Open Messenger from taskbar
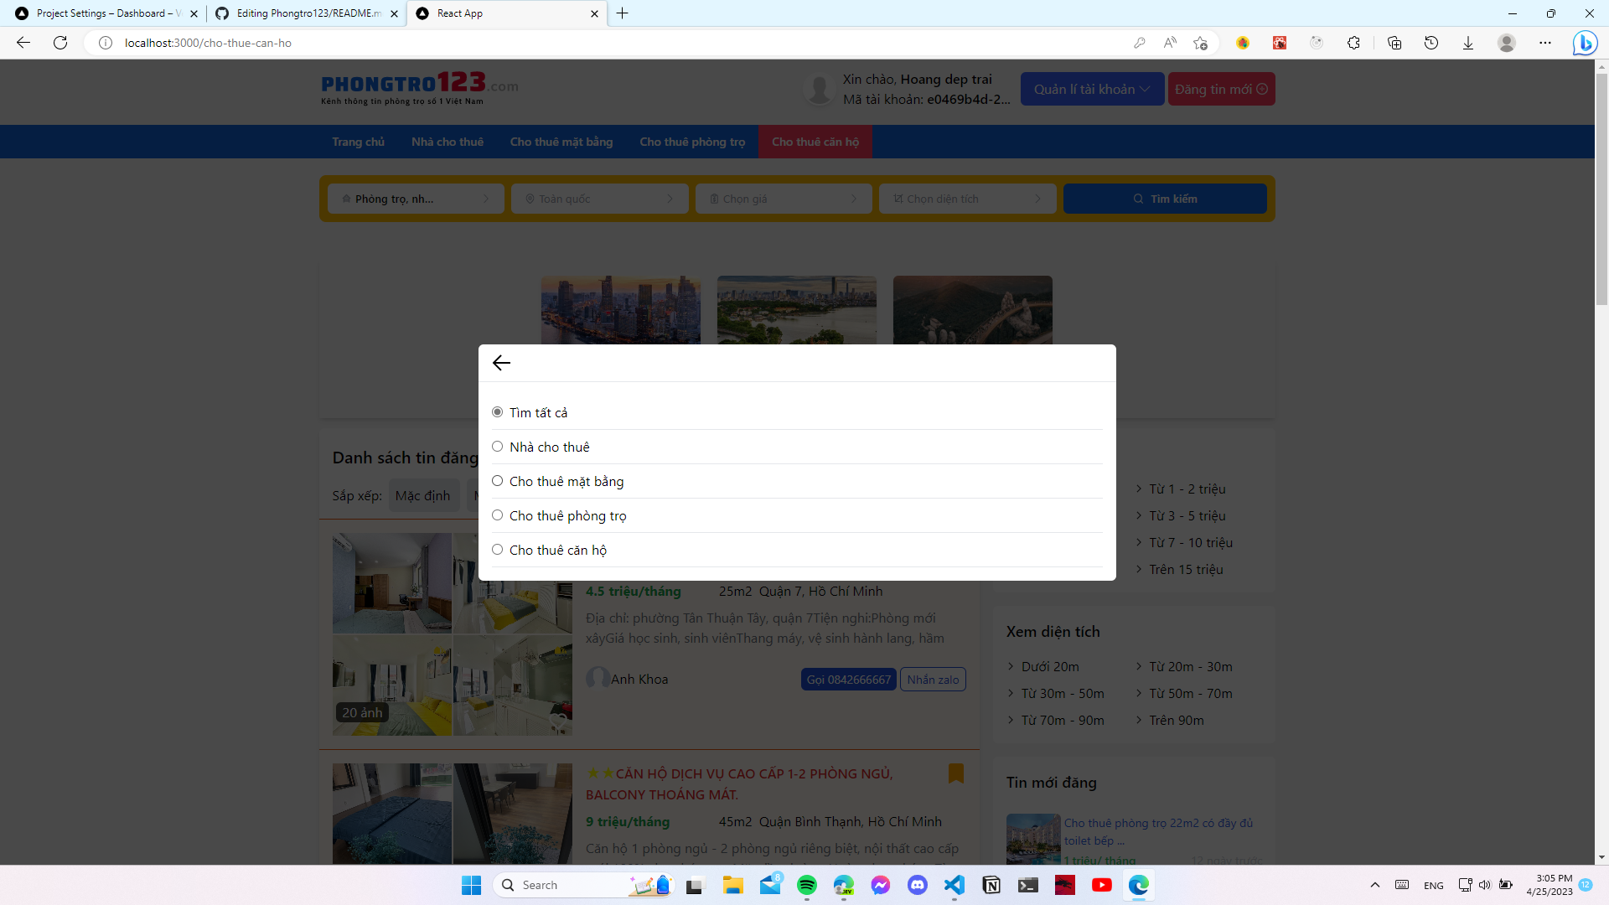The width and height of the screenshot is (1609, 905). coord(881,885)
